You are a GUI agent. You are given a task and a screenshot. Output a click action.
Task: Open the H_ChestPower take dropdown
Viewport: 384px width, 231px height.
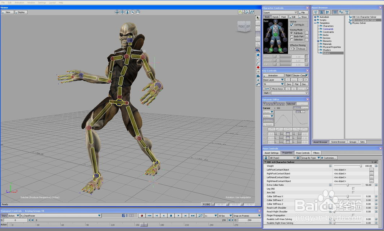point(61,216)
